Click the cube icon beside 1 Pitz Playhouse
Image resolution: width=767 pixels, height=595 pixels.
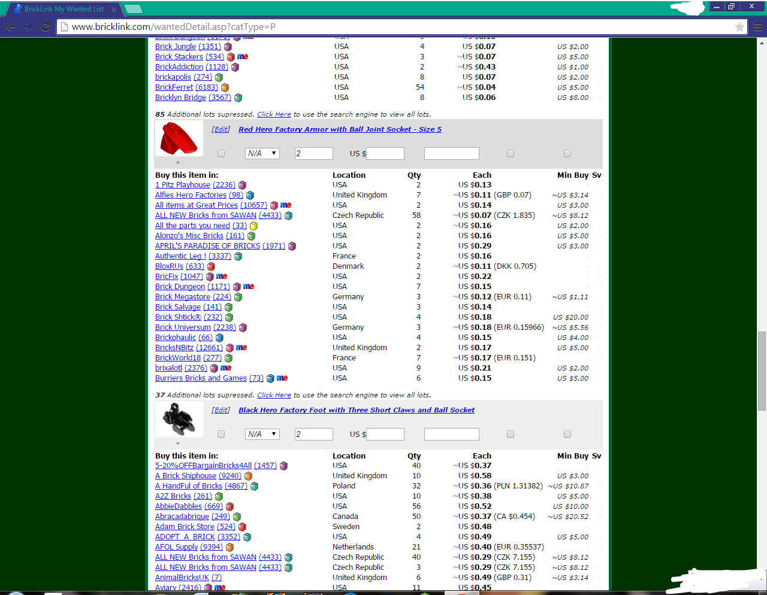243,186
